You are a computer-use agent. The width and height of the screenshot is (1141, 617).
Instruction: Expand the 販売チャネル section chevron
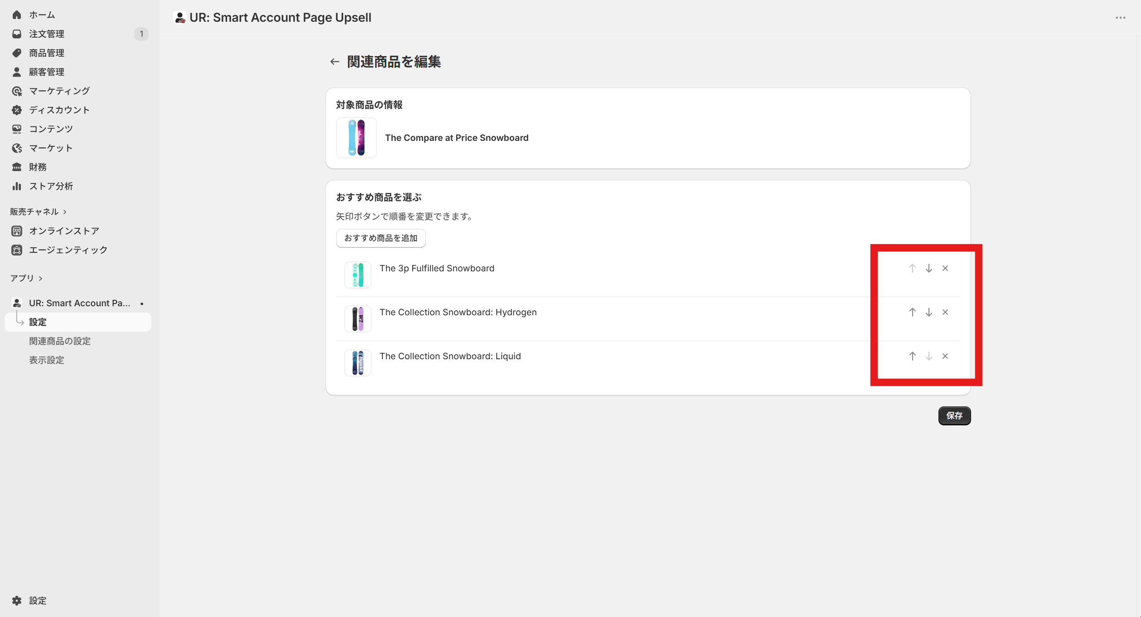pos(65,212)
